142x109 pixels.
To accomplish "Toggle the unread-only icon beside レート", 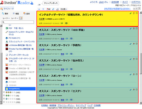I will point(21,18).
